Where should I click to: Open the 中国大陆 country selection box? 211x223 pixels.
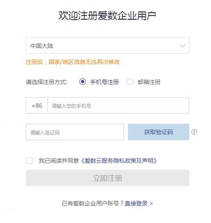(x=107, y=45)
